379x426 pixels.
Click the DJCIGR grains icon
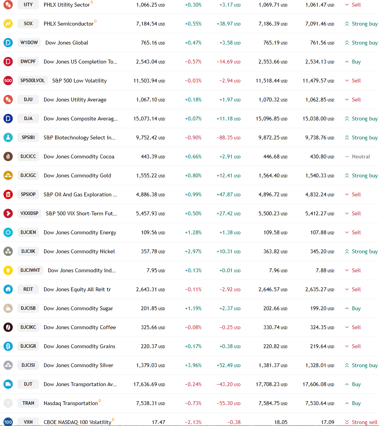pyautogui.click(x=8, y=346)
